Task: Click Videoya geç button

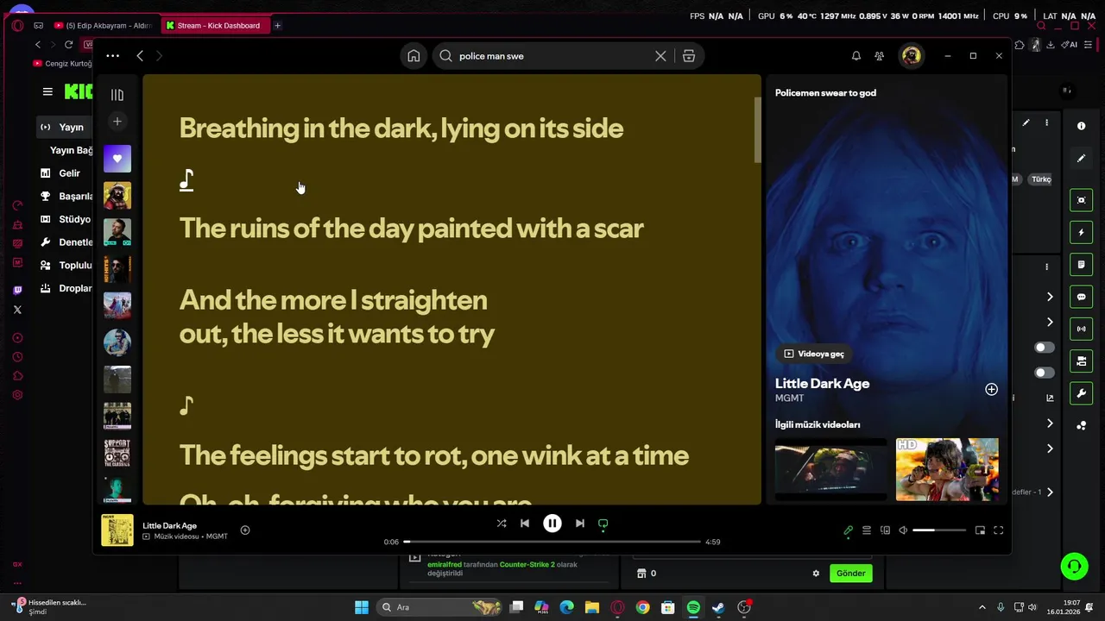Action: (814, 354)
